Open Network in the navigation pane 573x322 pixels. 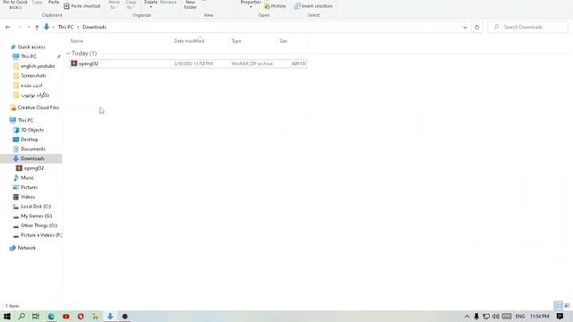pos(26,248)
